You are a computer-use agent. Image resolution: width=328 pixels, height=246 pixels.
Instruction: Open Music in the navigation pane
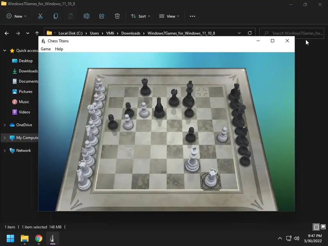[x=20, y=102]
